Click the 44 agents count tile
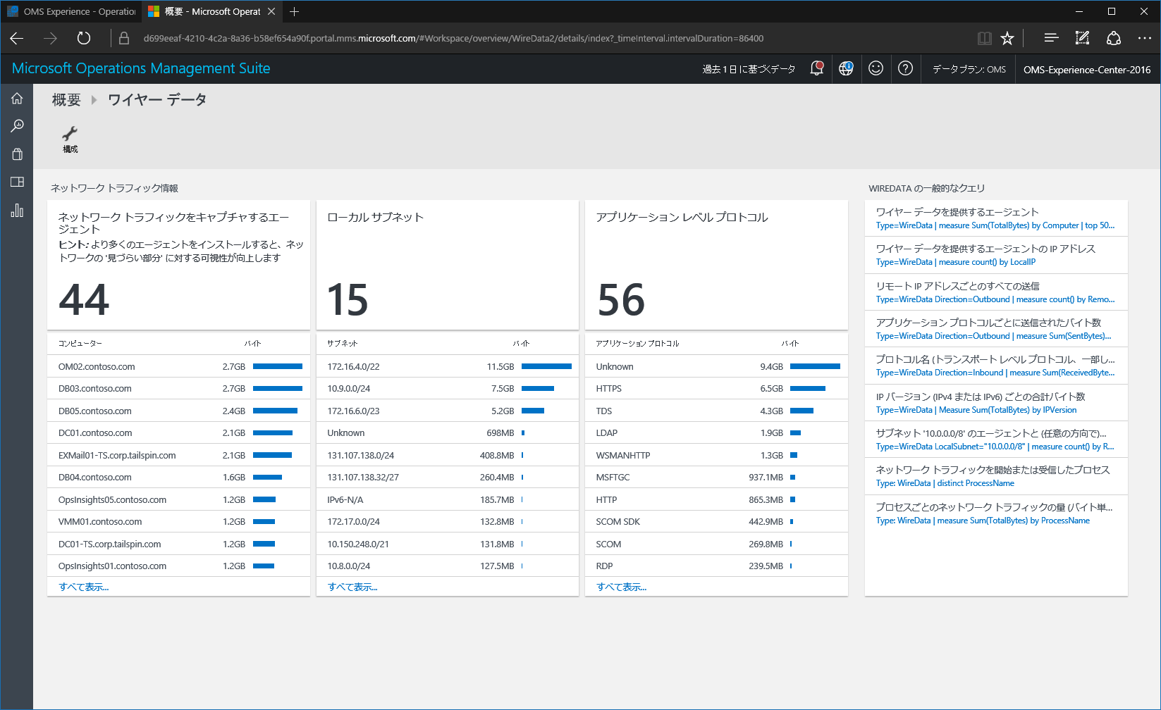This screenshot has height=710, width=1161. 178,265
